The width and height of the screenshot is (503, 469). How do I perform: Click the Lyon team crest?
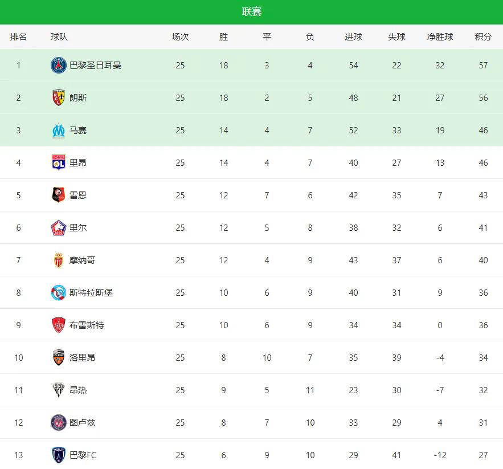(59, 162)
